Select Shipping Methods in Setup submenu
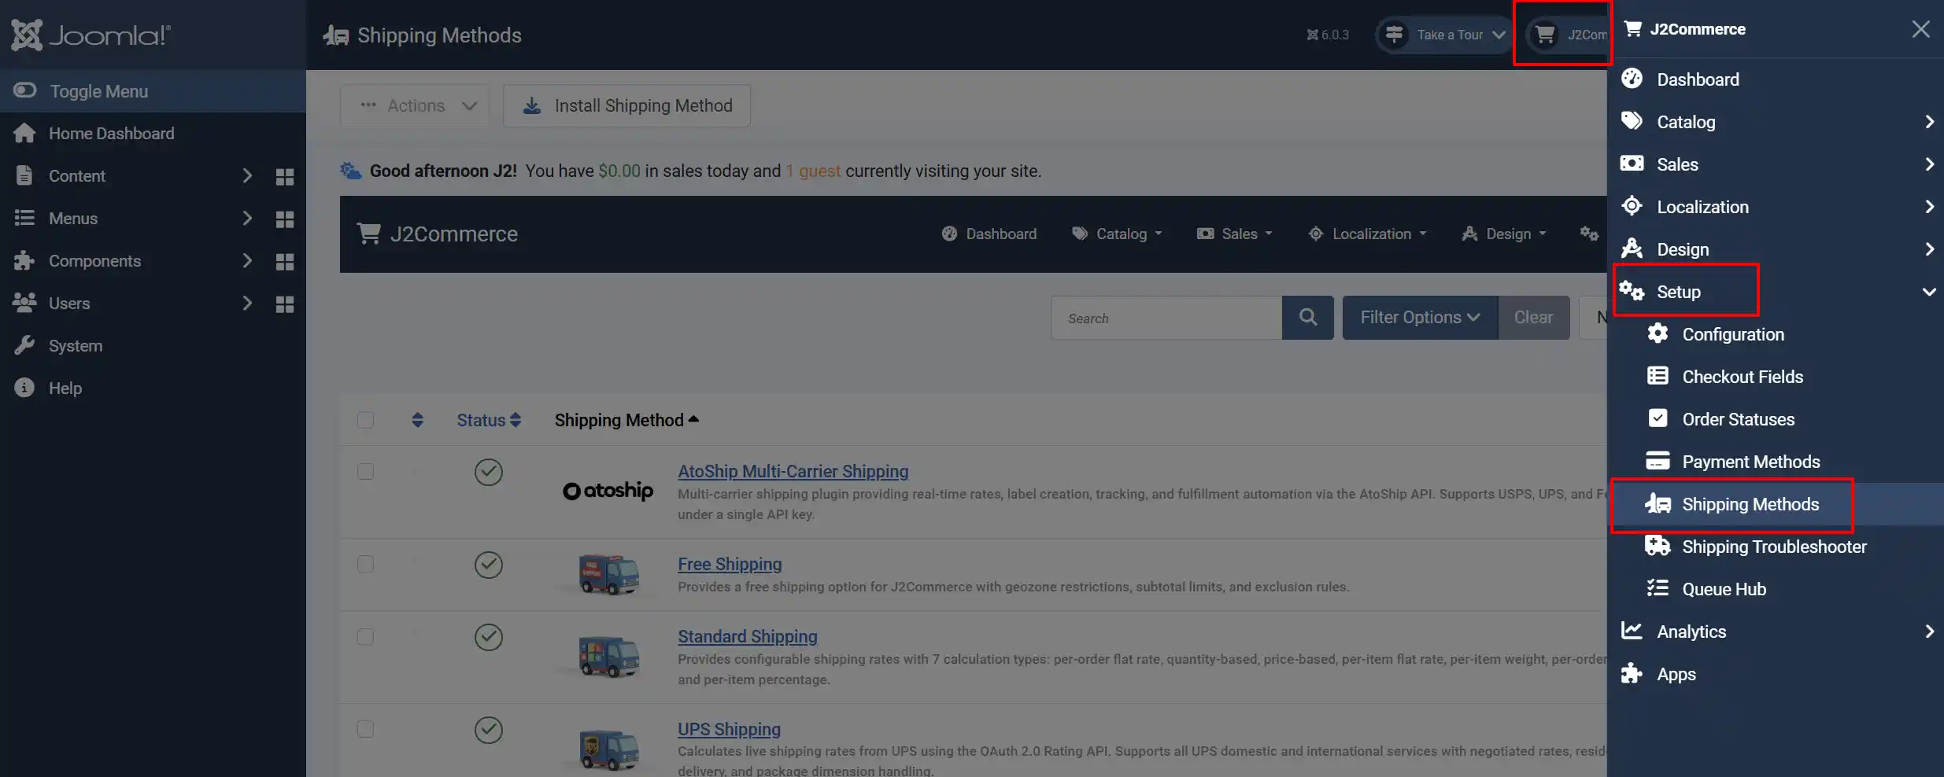 coord(1776,504)
